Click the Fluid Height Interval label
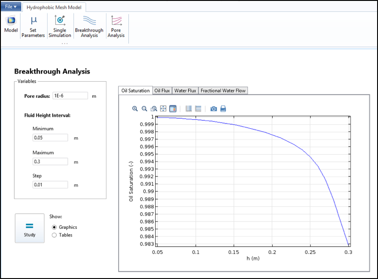 (x=47, y=115)
